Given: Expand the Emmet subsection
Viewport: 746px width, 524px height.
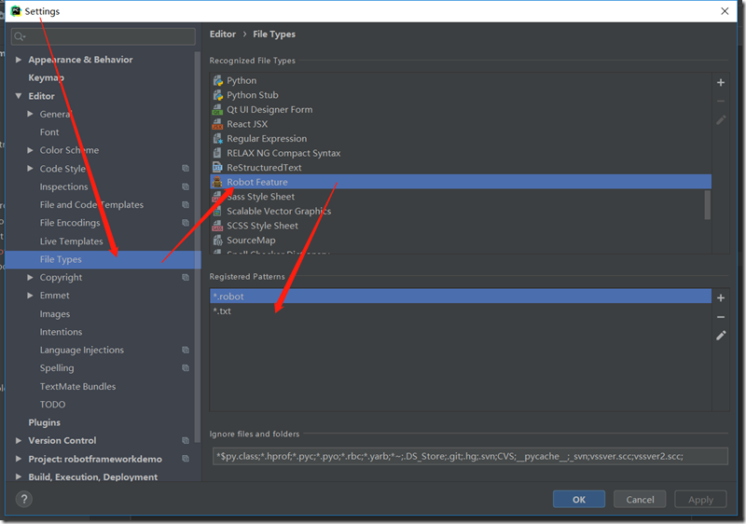Looking at the screenshot, I should (30, 296).
